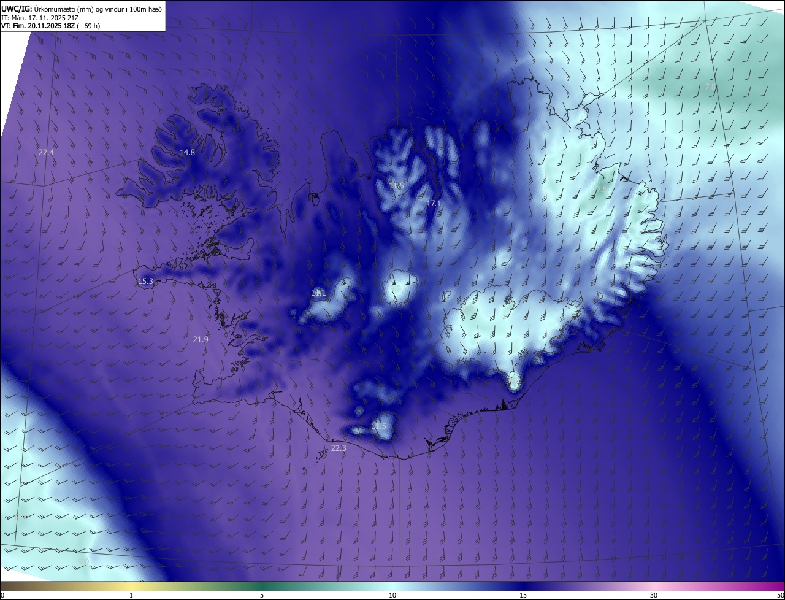Click the '5' label on the color scale
This screenshot has height=600, width=785.
[x=262, y=596]
